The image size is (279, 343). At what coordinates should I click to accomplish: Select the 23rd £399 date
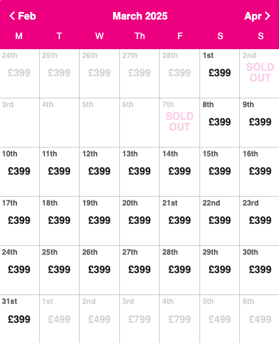coord(259,221)
